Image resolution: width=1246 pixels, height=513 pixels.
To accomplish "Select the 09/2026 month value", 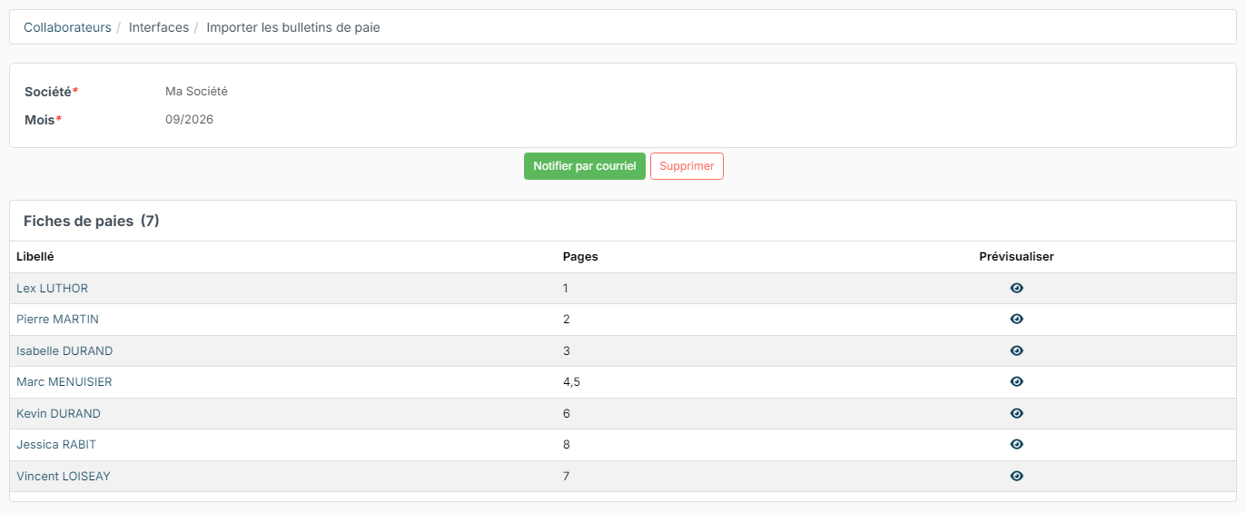I will (189, 119).
